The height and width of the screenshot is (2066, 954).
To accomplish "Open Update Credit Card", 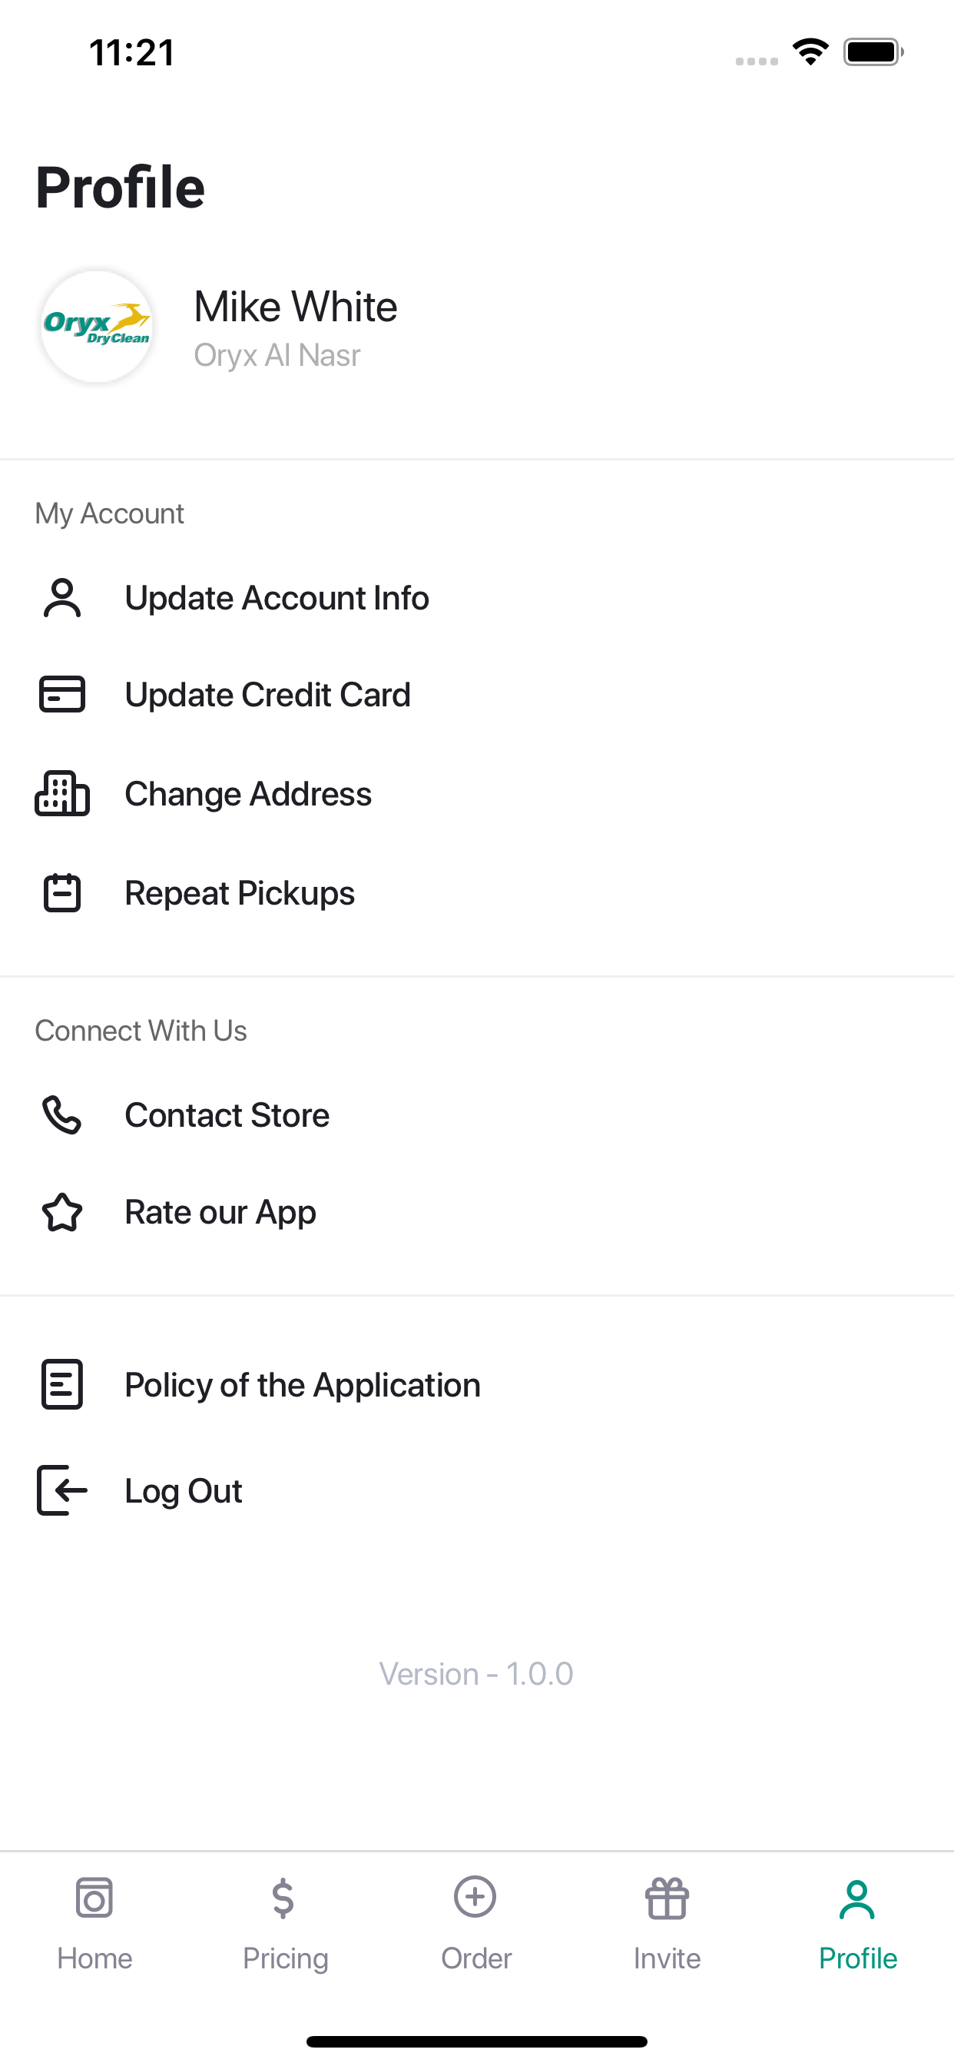I will pyautogui.click(x=477, y=695).
